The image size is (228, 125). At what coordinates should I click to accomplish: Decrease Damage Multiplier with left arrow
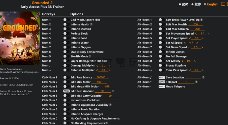(x=97, y=66)
